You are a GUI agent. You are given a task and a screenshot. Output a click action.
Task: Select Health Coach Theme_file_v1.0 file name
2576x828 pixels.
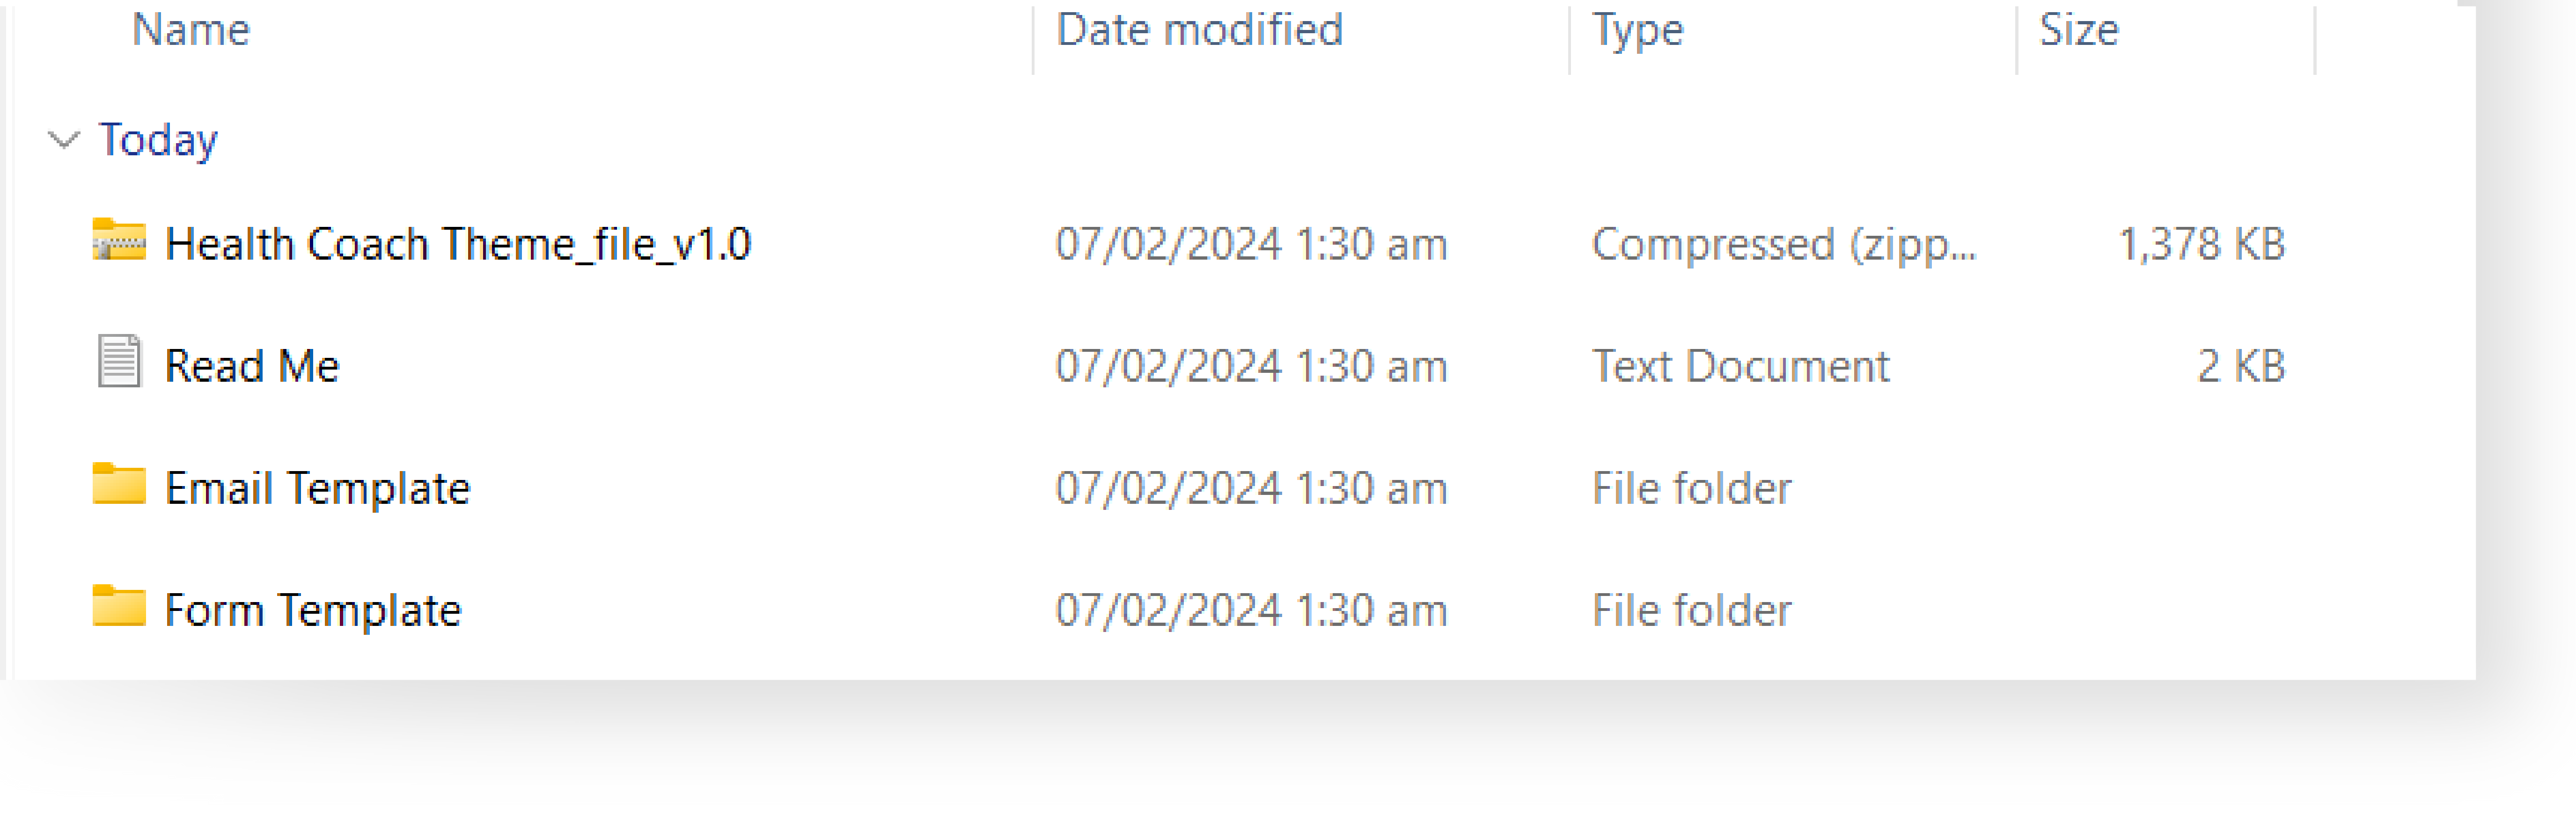458,245
